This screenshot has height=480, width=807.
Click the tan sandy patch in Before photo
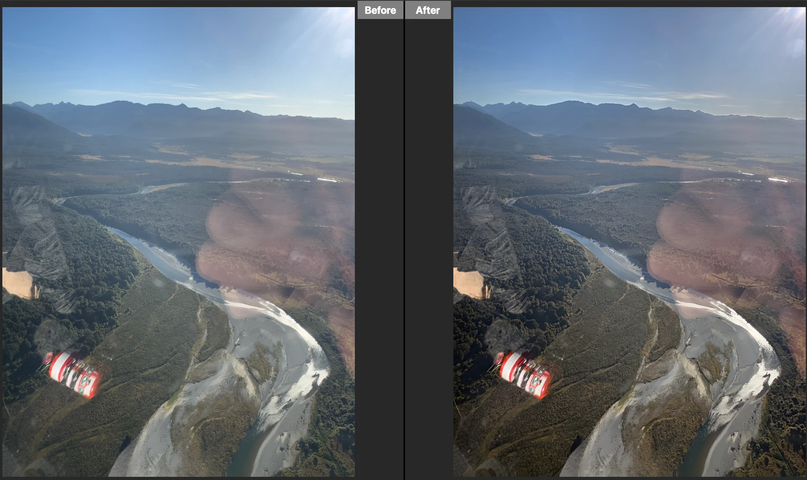18,283
